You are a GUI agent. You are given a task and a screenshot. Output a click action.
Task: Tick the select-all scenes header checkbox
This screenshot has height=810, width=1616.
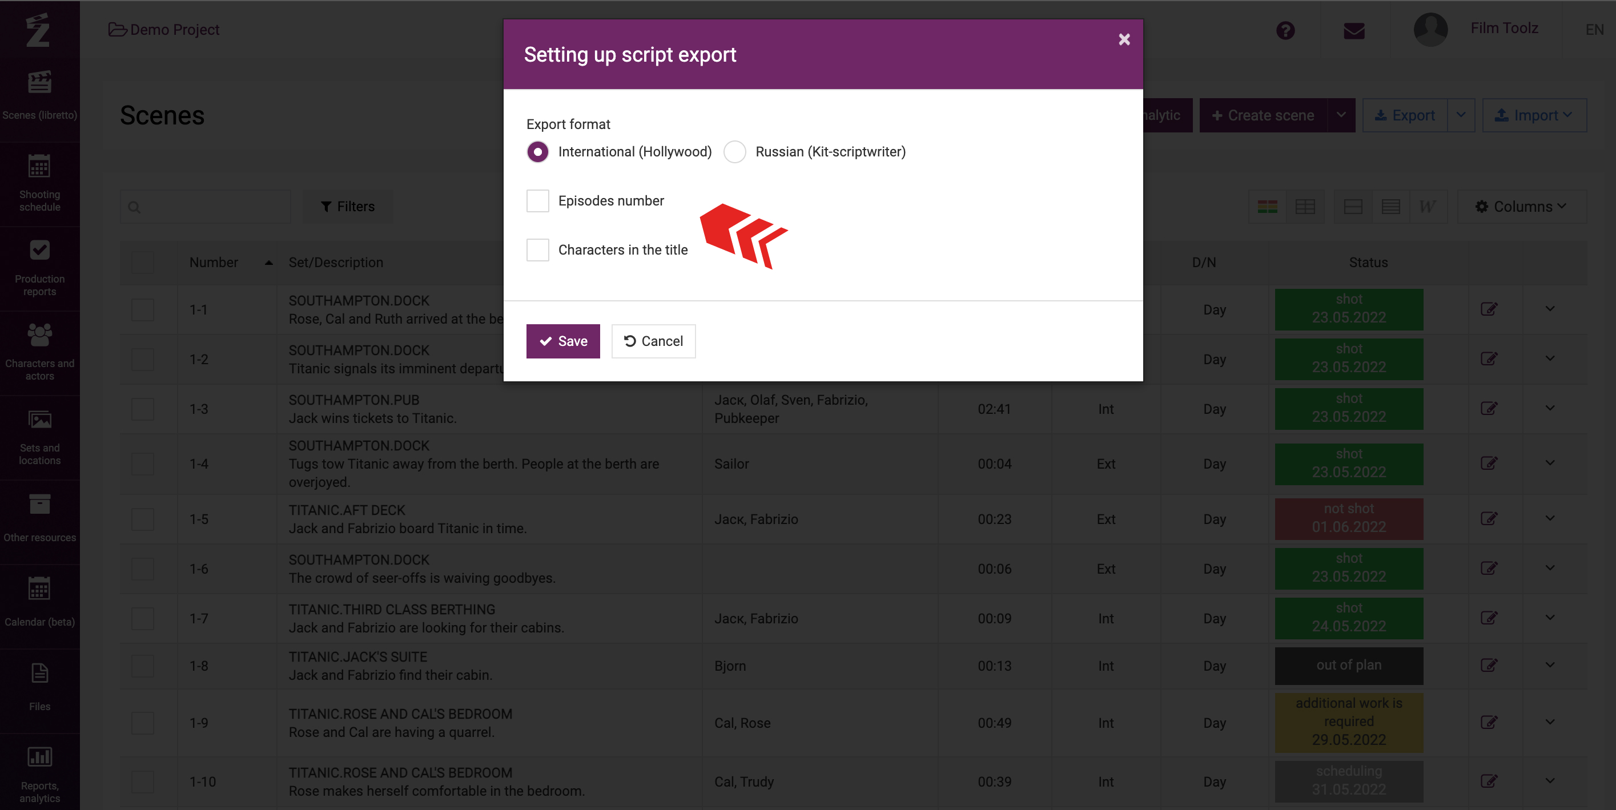tap(142, 262)
